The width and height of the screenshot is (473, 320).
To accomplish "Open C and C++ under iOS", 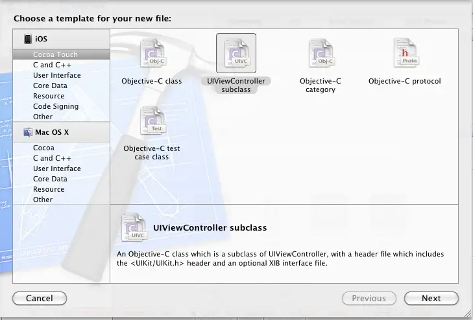I will (52, 65).
